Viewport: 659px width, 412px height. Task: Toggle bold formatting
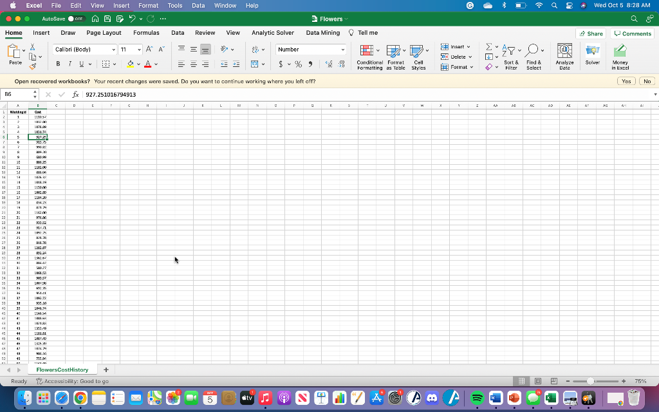click(57, 64)
